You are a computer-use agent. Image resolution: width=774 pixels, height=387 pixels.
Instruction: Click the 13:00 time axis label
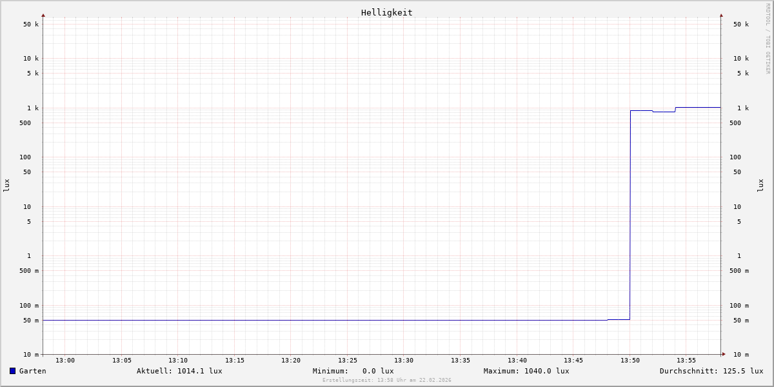point(65,361)
